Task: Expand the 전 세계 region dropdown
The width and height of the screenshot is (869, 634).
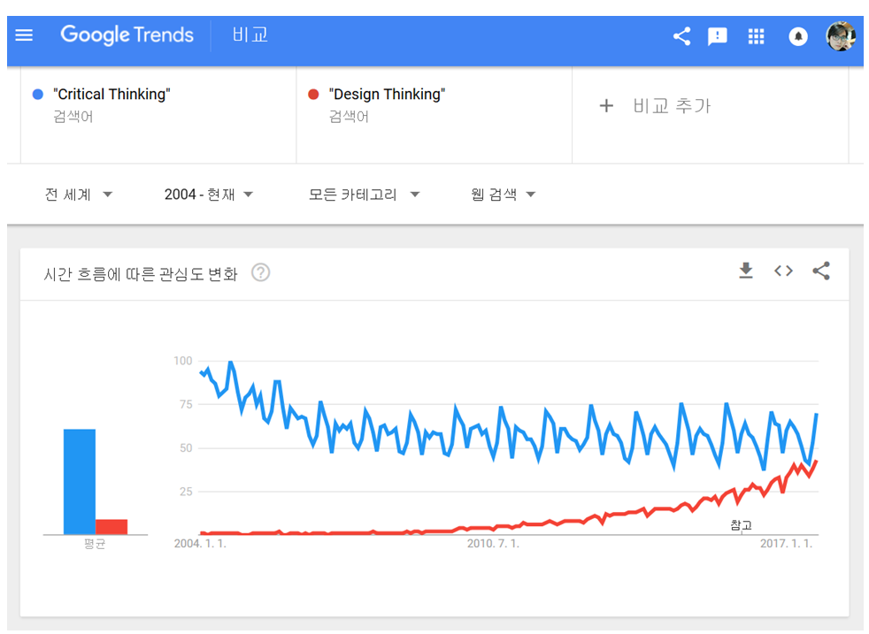Action: [79, 195]
